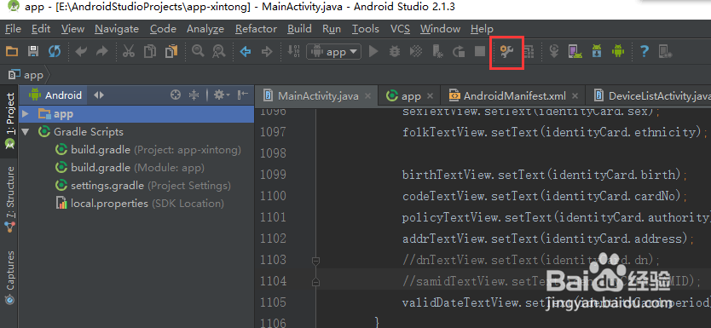711x328 pixels.
Task: Toggle the 1: Project side tab
Action: (x=9, y=121)
